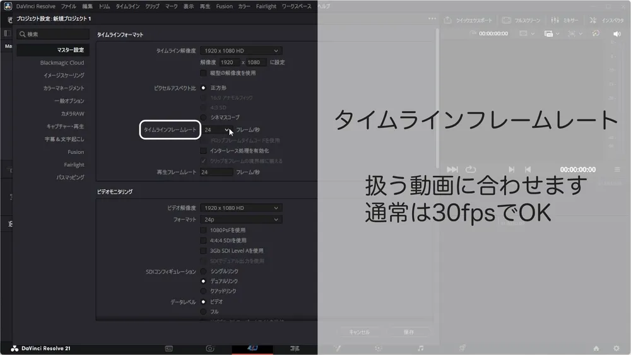Click the viewer safe-area shape icon
The height and width of the screenshot is (355, 631).
[x=523, y=33]
